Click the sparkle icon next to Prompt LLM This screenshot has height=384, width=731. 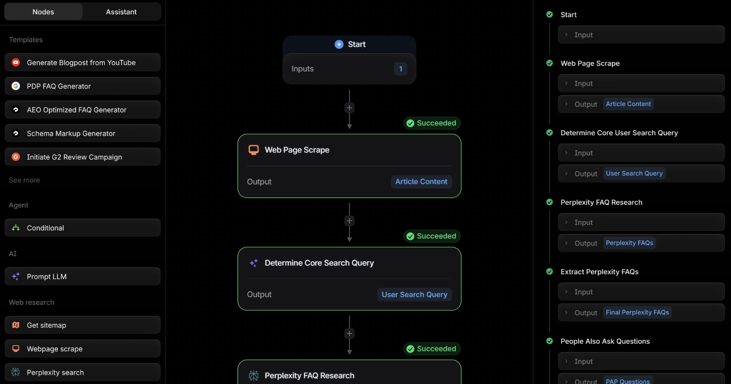click(16, 277)
